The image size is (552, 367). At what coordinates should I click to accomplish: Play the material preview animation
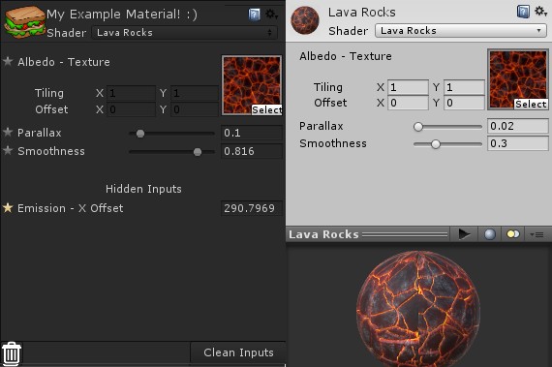coord(464,234)
